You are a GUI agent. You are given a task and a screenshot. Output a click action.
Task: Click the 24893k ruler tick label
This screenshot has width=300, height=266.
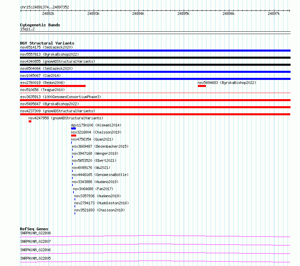point(93,13)
